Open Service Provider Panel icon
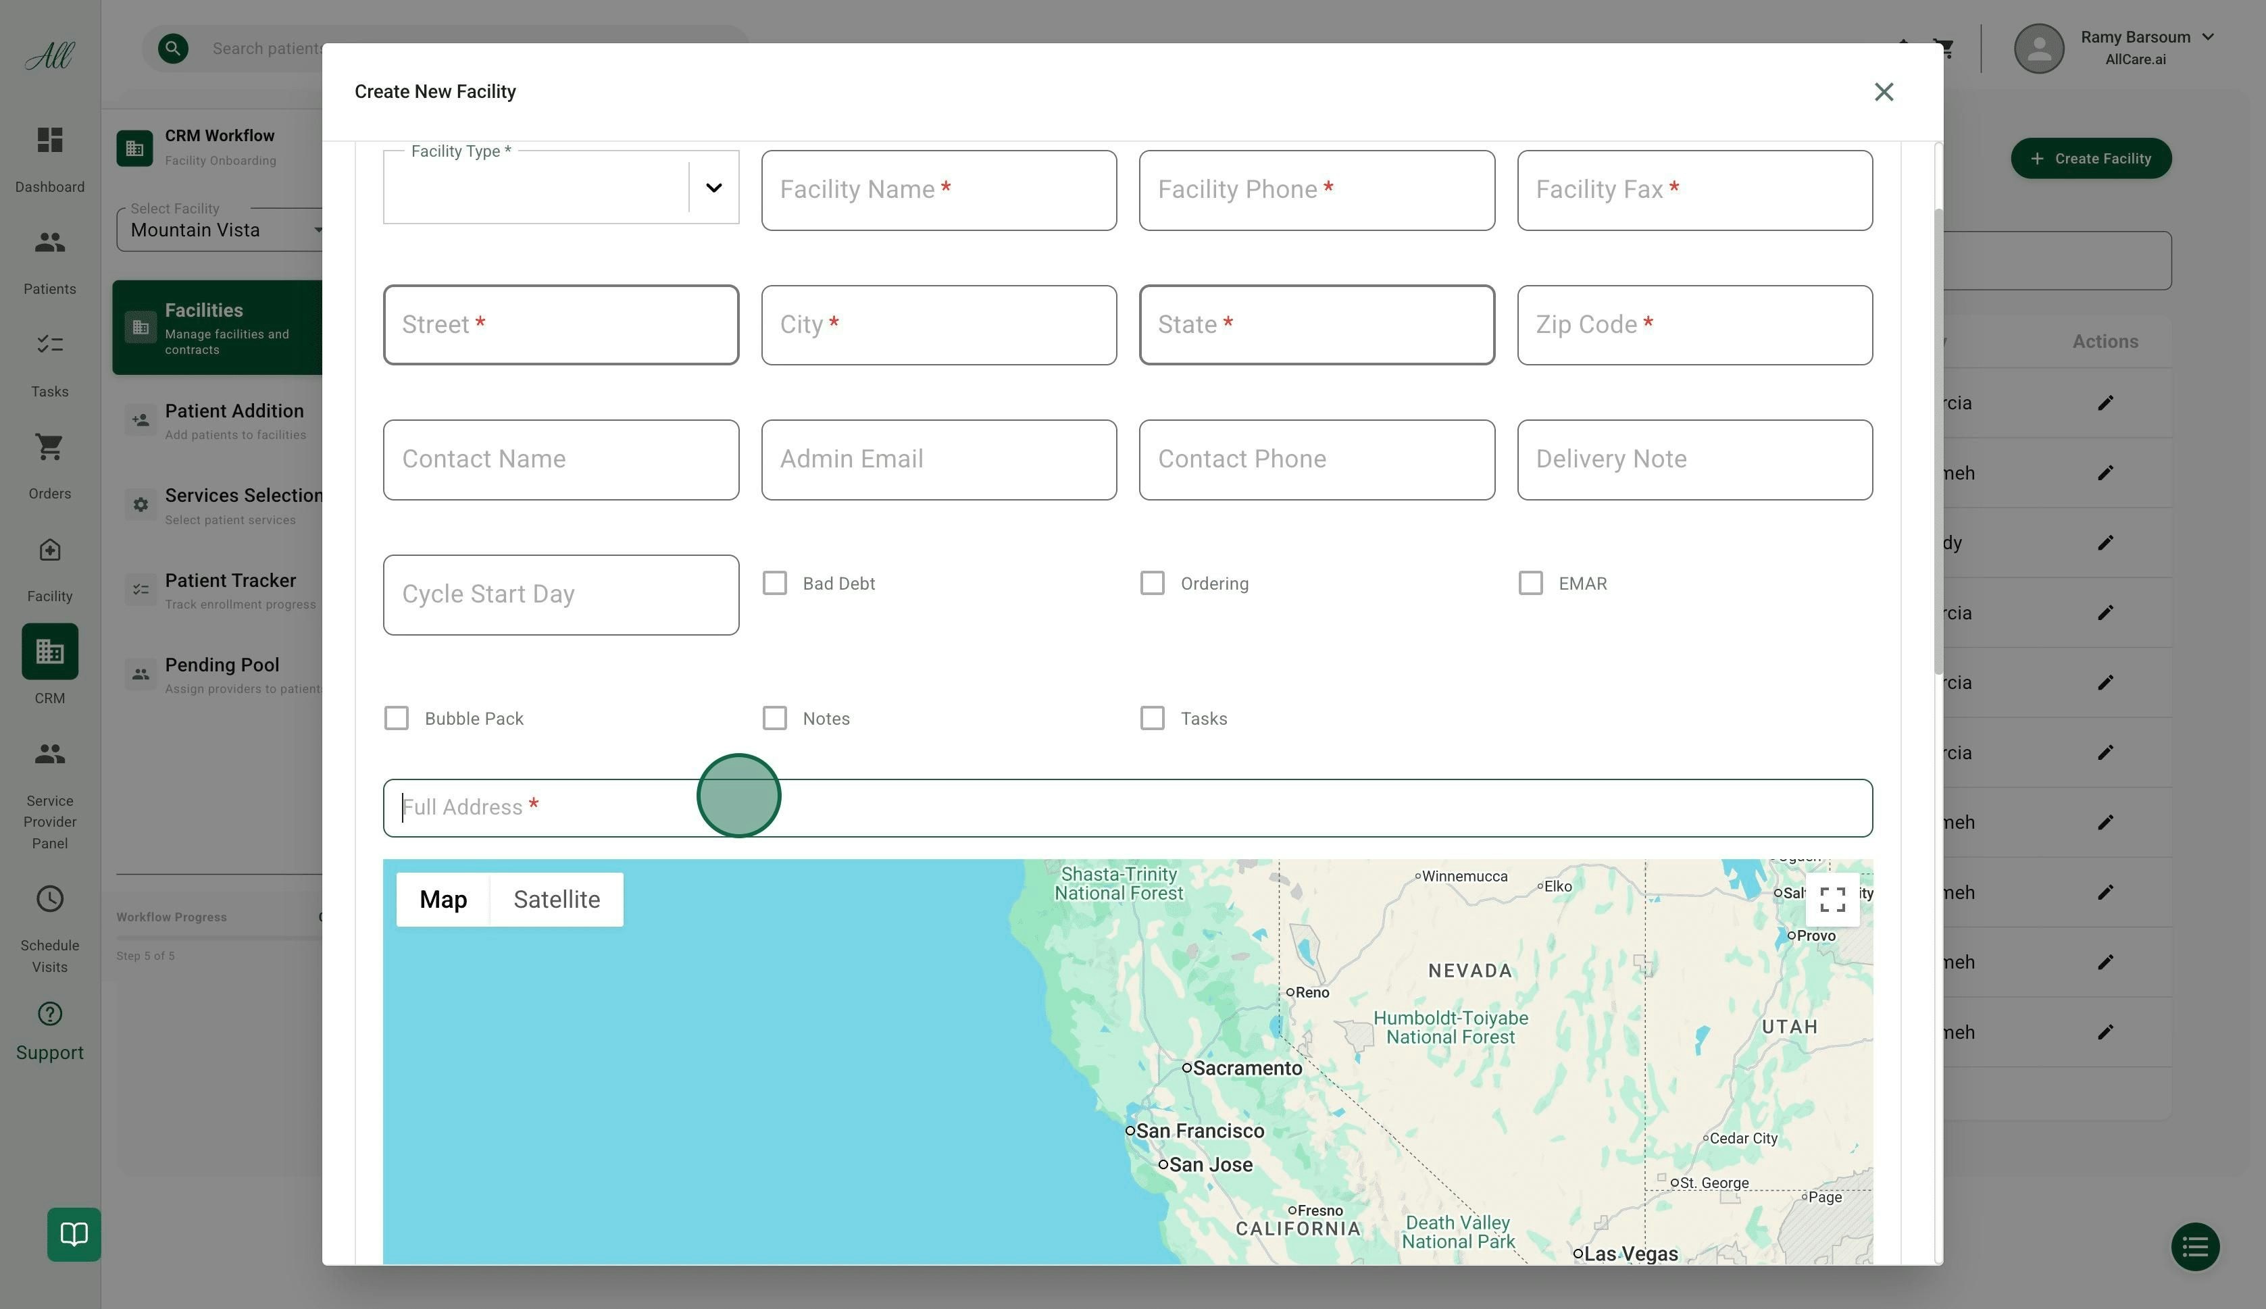Viewport: 2266px width, 1309px height. click(49, 753)
